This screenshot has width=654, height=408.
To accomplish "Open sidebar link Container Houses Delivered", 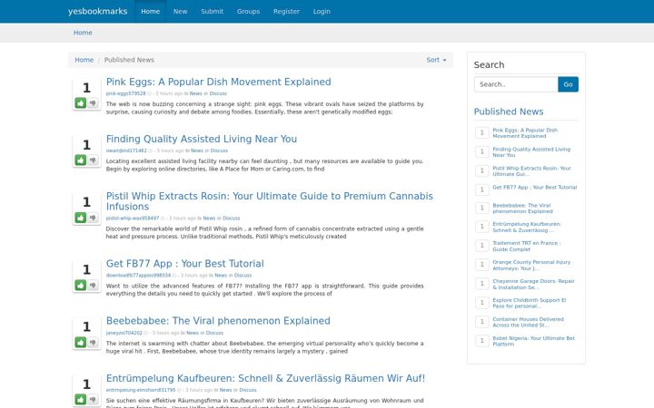I will [x=528, y=322].
